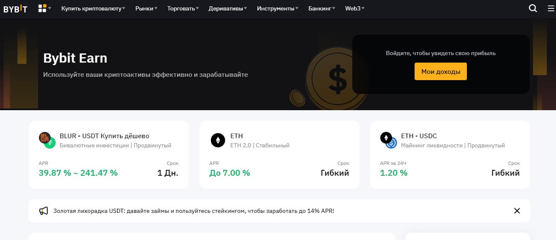
Task: Open the Банкинг menu
Action: [x=322, y=8]
